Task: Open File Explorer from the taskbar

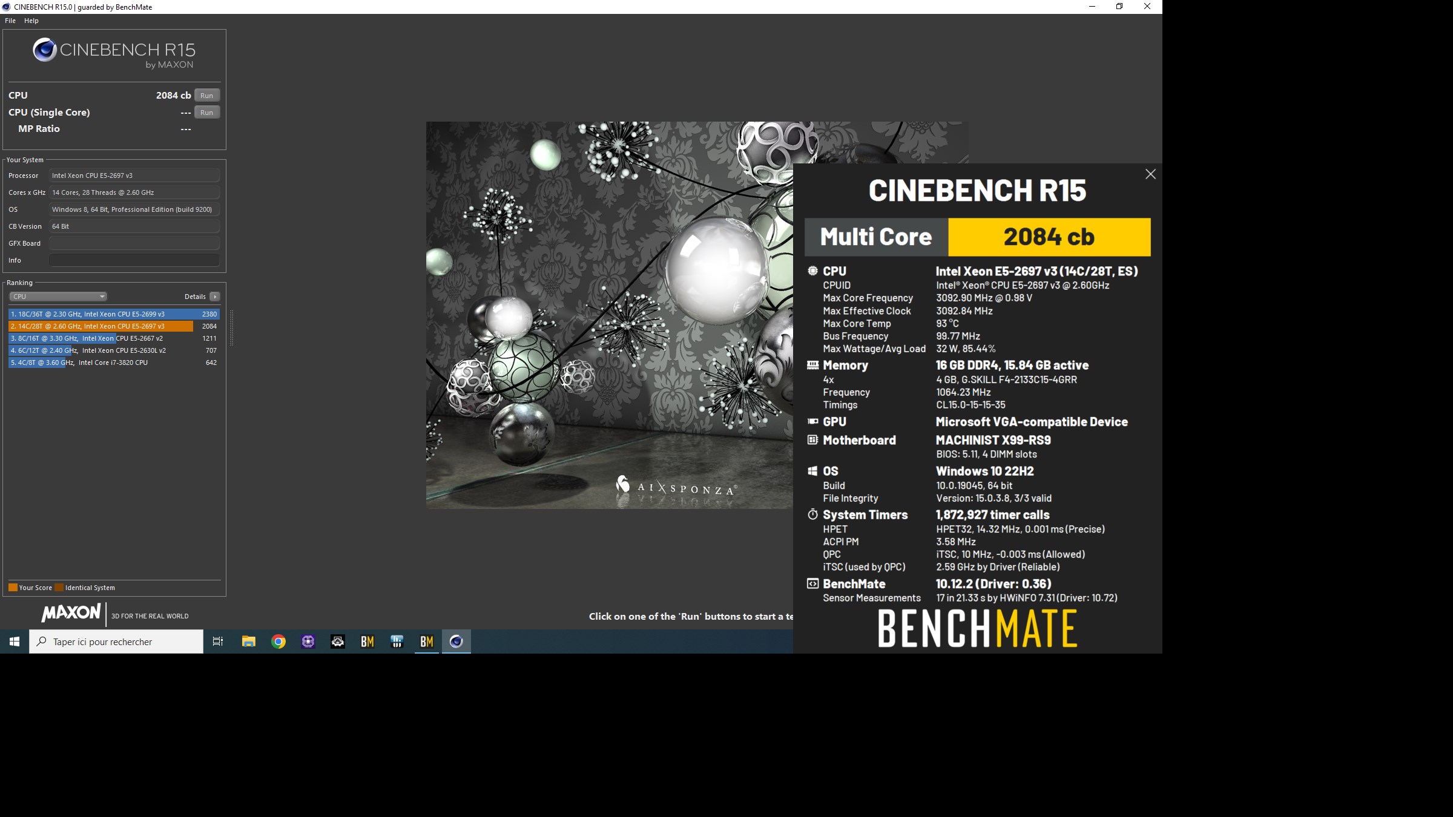Action: click(249, 641)
